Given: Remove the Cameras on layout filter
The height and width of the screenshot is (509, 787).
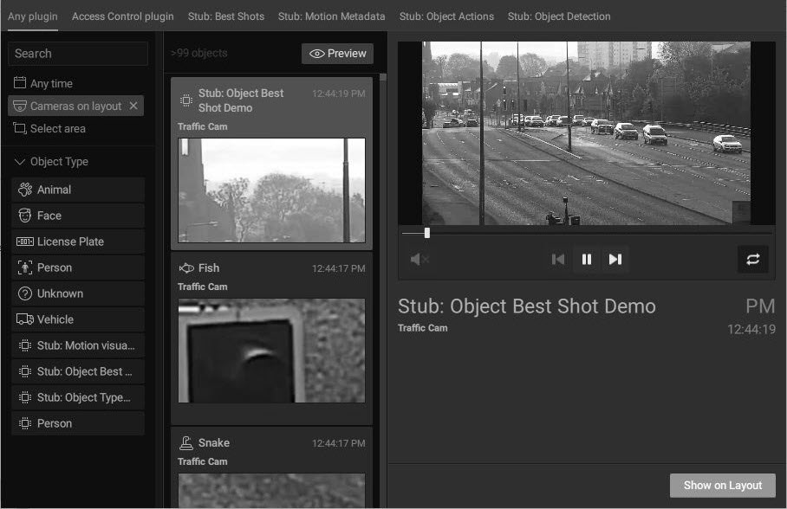Looking at the screenshot, I should 133,105.
